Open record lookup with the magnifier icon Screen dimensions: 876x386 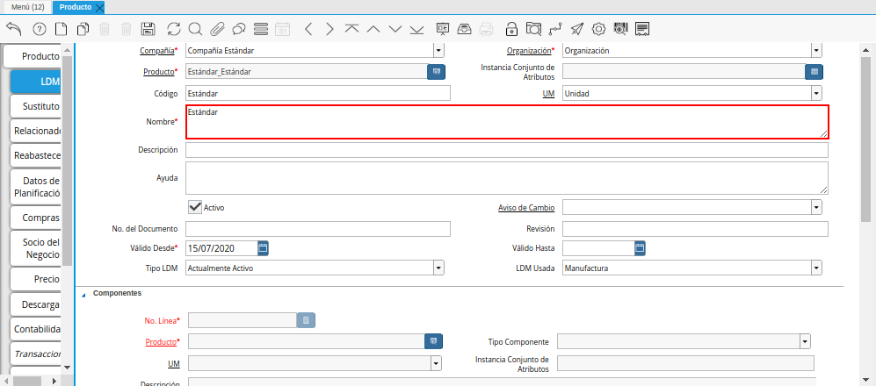click(x=195, y=29)
